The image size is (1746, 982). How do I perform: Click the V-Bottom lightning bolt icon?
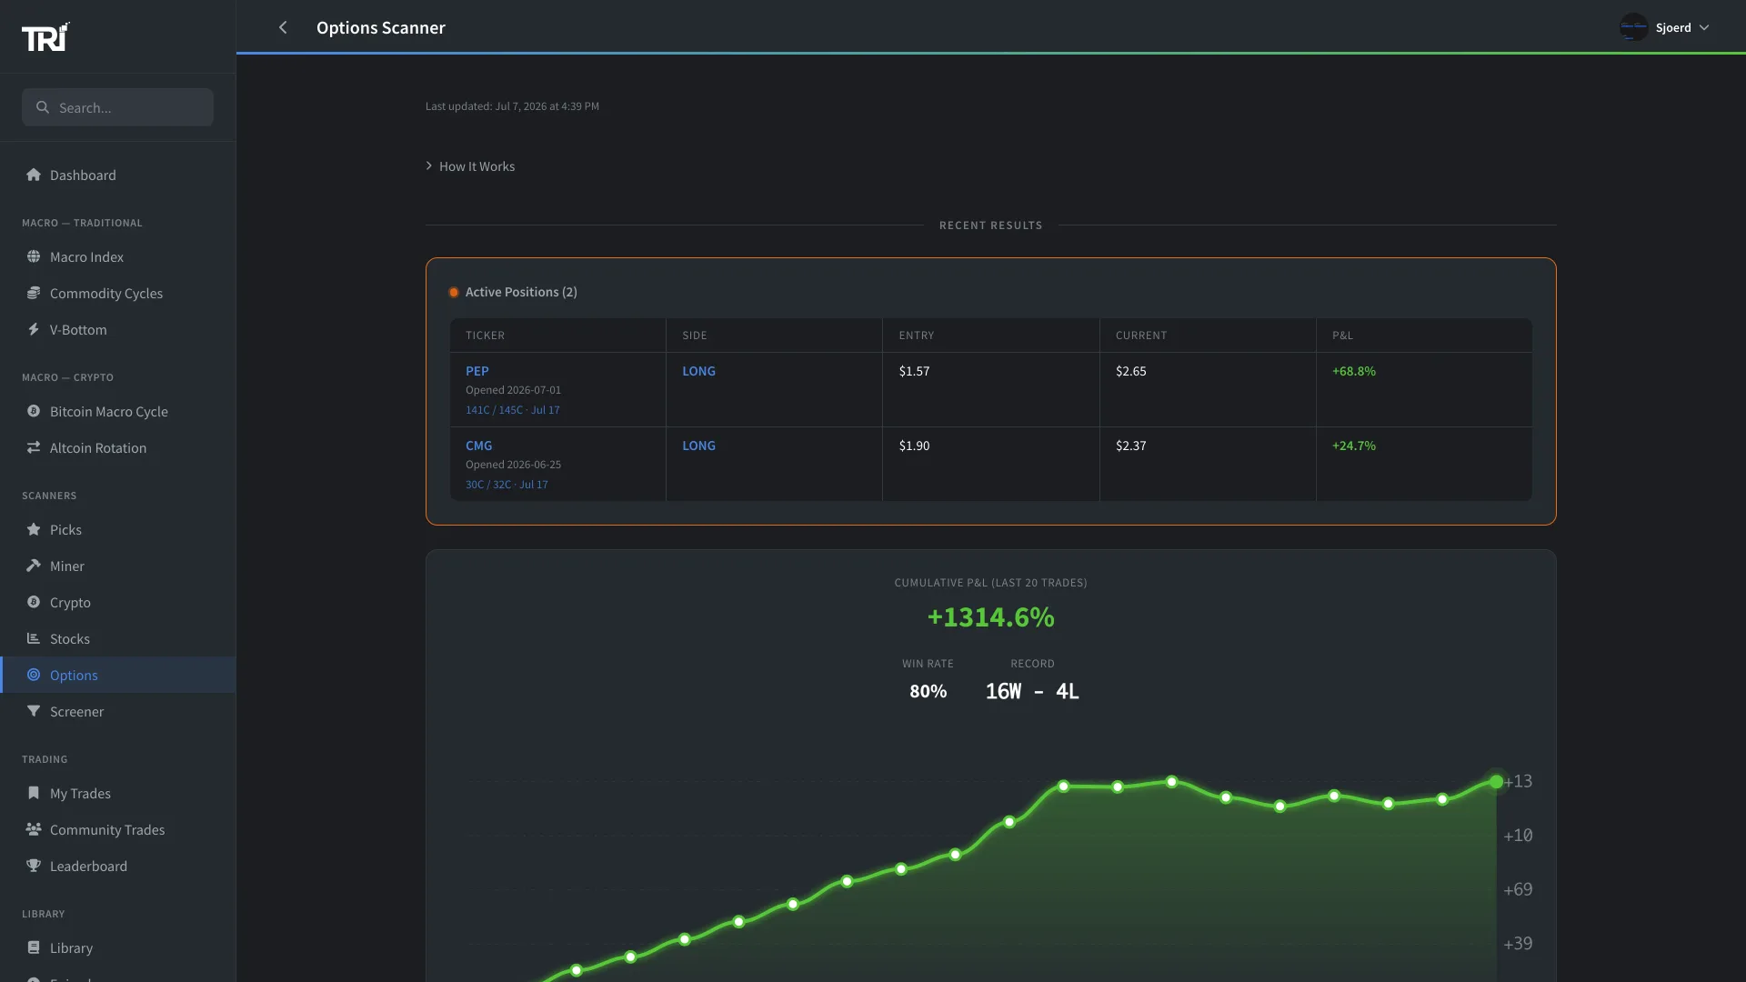click(x=34, y=329)
